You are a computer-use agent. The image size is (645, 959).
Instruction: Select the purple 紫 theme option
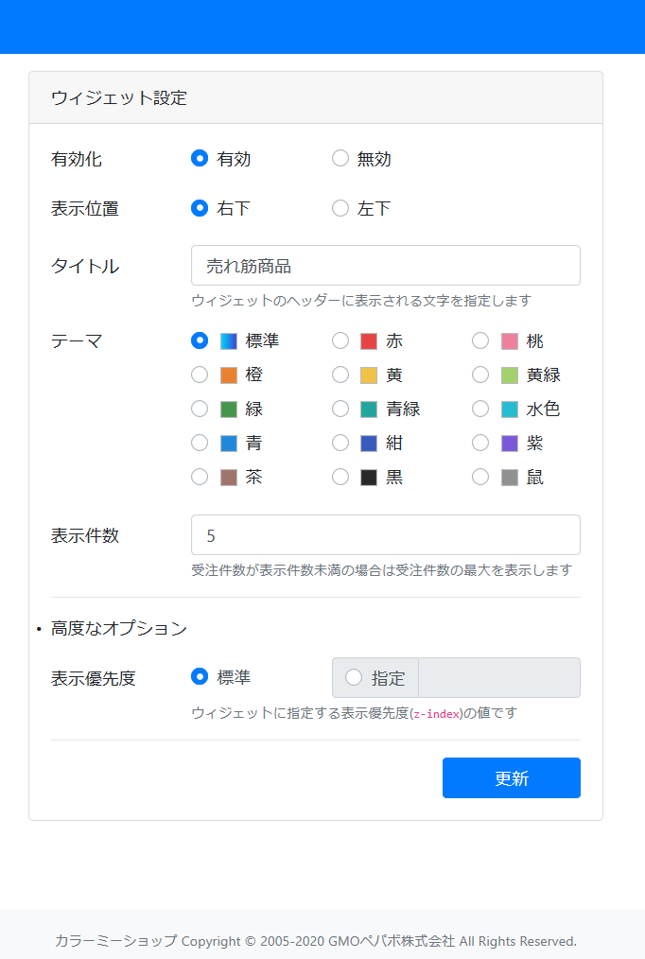pos(480,443)
